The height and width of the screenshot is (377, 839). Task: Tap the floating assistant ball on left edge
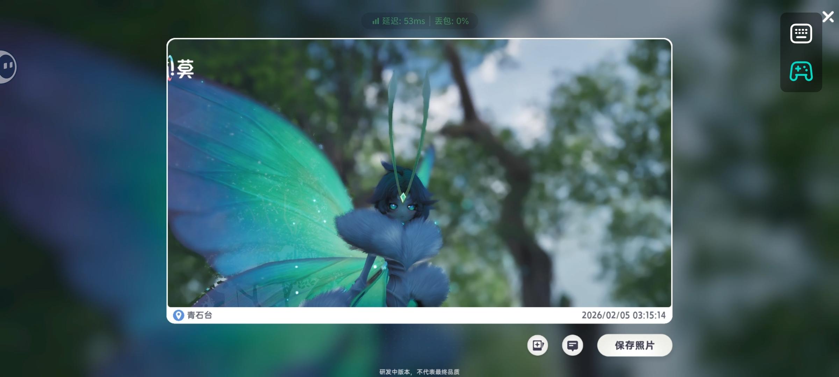7,66
